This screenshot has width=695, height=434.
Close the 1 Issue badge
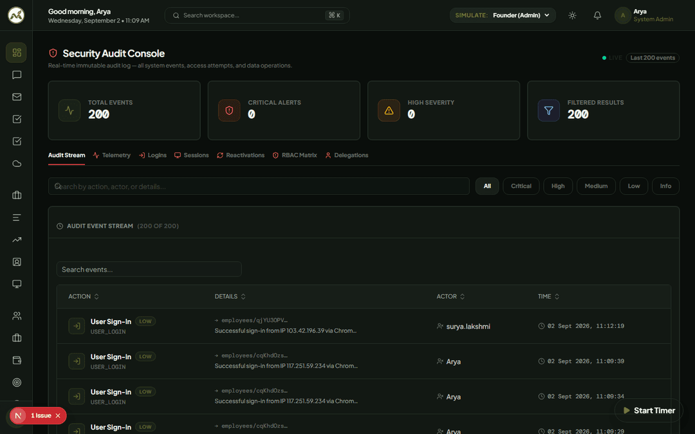58,416
